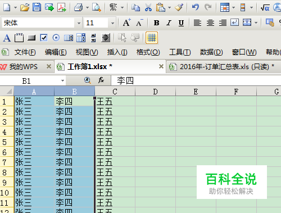Toggle italic formatting
Screen dimensions: 281x213
point(169,23)
